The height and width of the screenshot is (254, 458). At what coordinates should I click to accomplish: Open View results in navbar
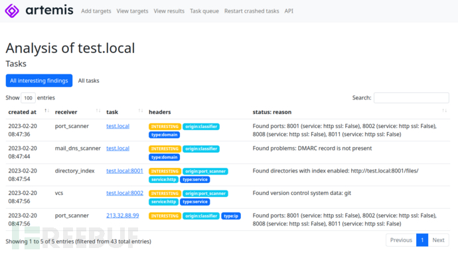click(x=169, y=11)
